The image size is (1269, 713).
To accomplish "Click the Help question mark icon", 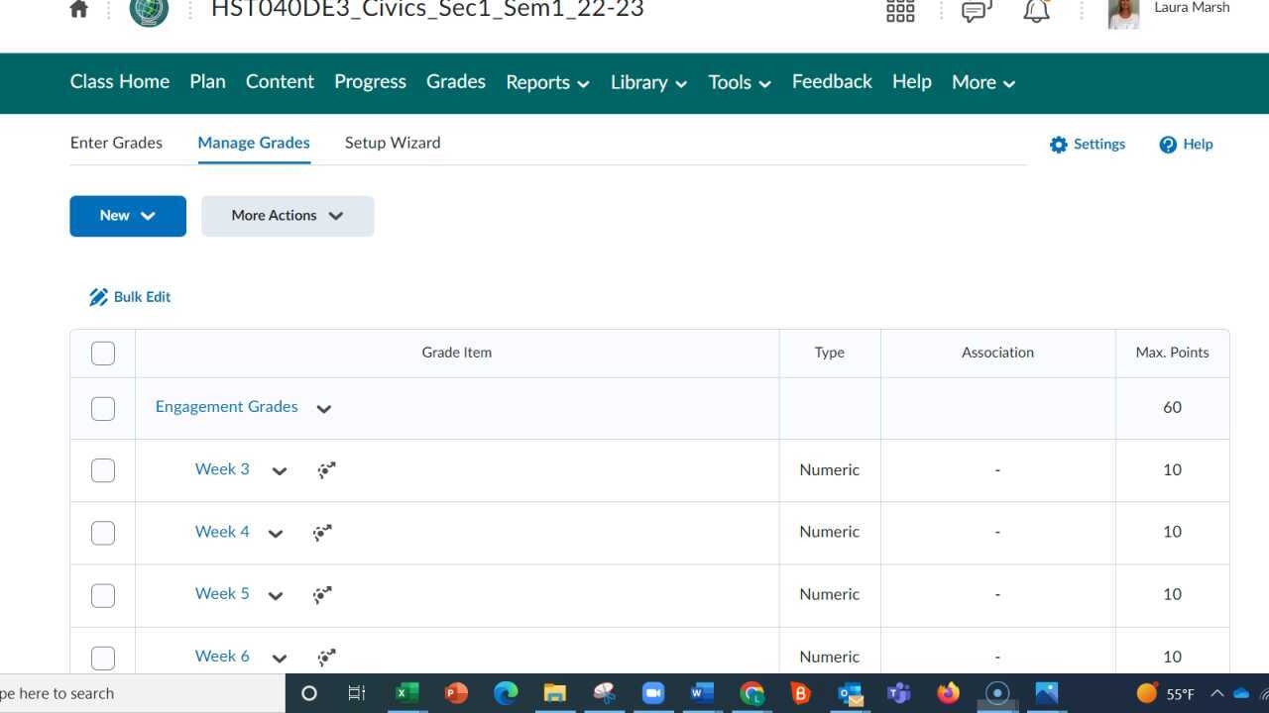I will click(1169, 144).
